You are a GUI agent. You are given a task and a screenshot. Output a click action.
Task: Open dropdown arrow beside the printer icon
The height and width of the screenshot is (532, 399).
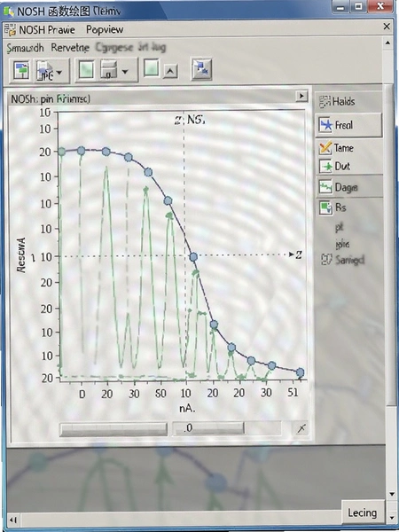pos(125,72)
